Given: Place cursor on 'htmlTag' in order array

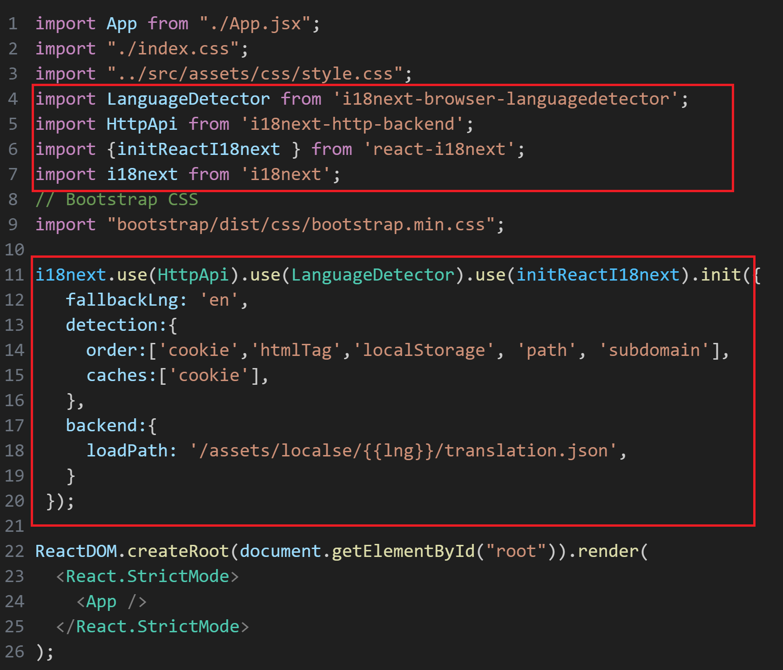Looking at the screenshot, I should coord(296,350).
